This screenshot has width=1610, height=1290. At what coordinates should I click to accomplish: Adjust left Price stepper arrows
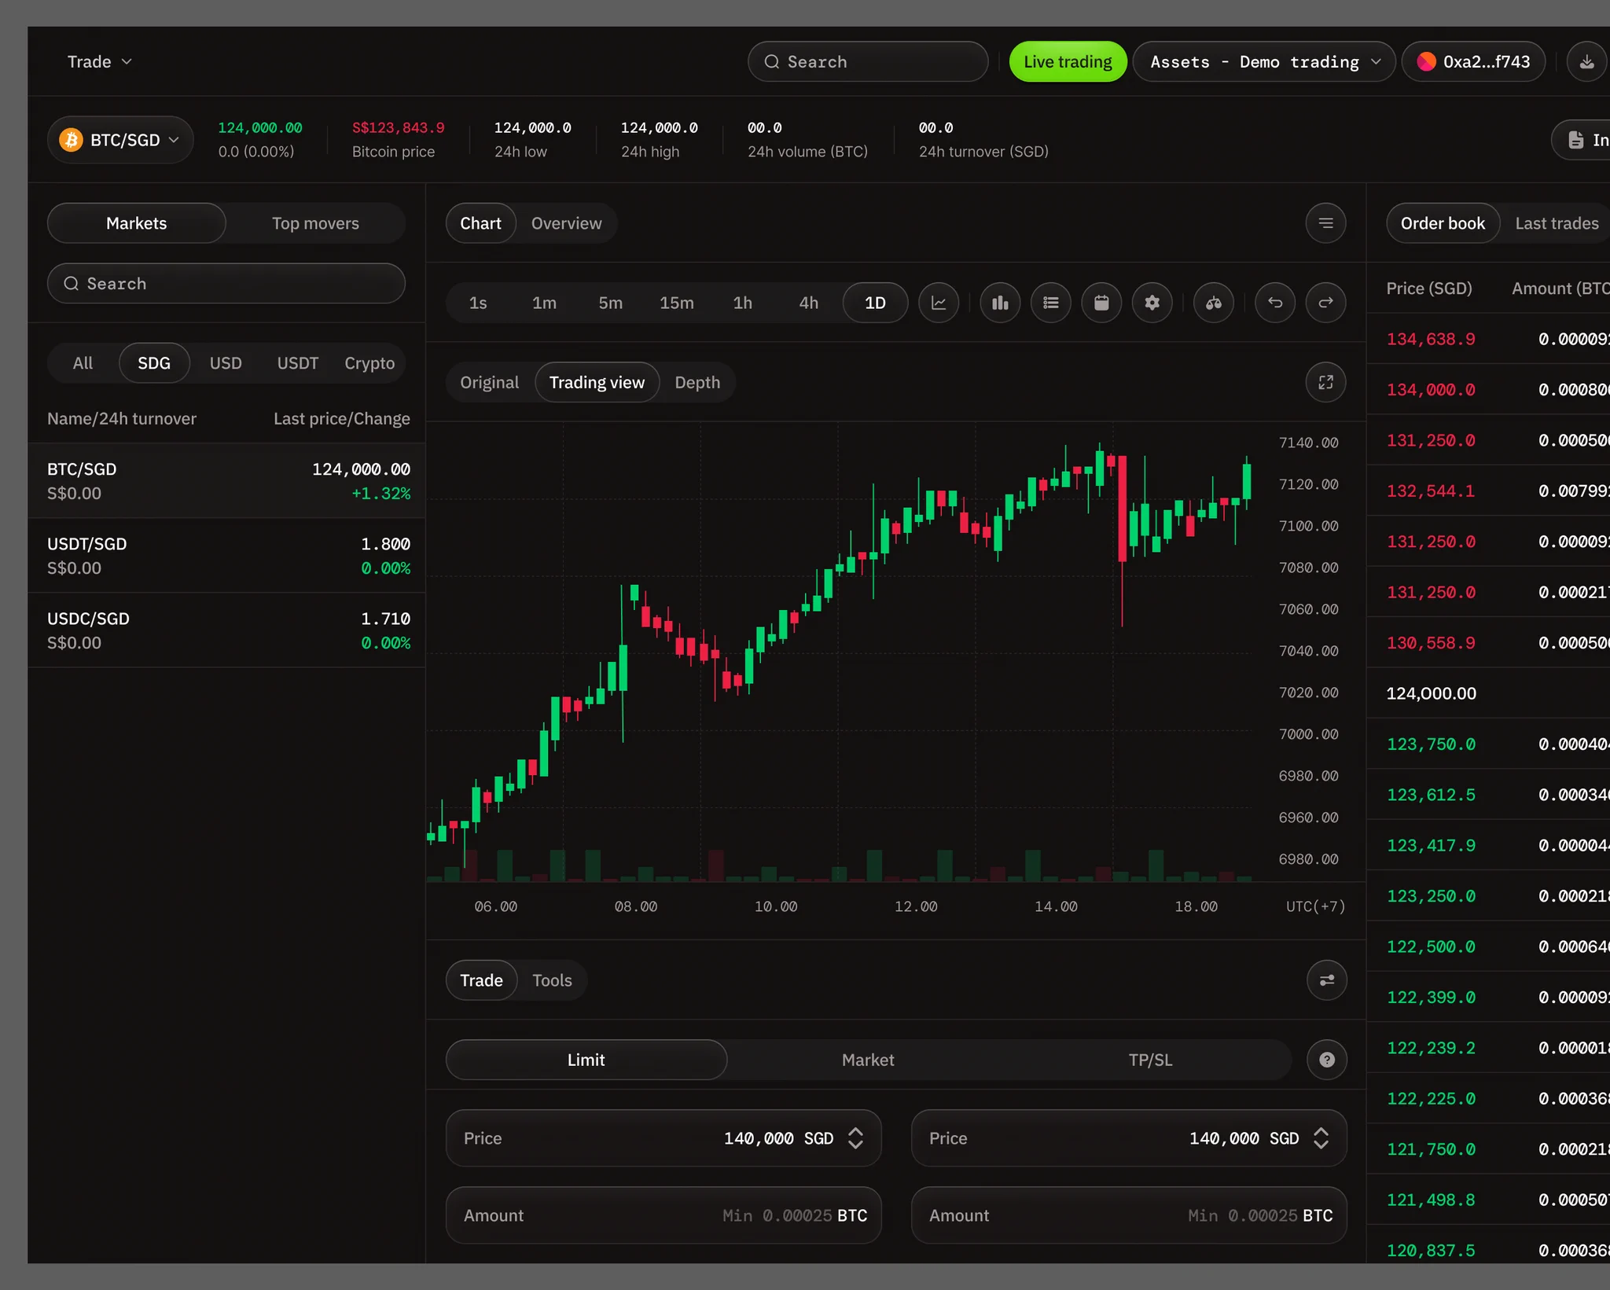pyautogui.click(x=855, y=1138)
